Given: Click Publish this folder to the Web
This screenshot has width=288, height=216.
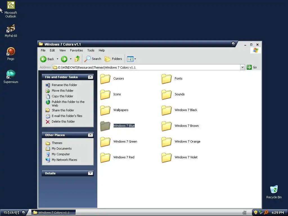Looking at the screenshot, I should click(x=68, y=103).
